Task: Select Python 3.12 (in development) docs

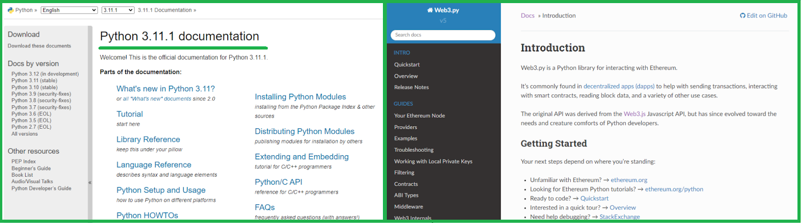Action: [45, 74]
